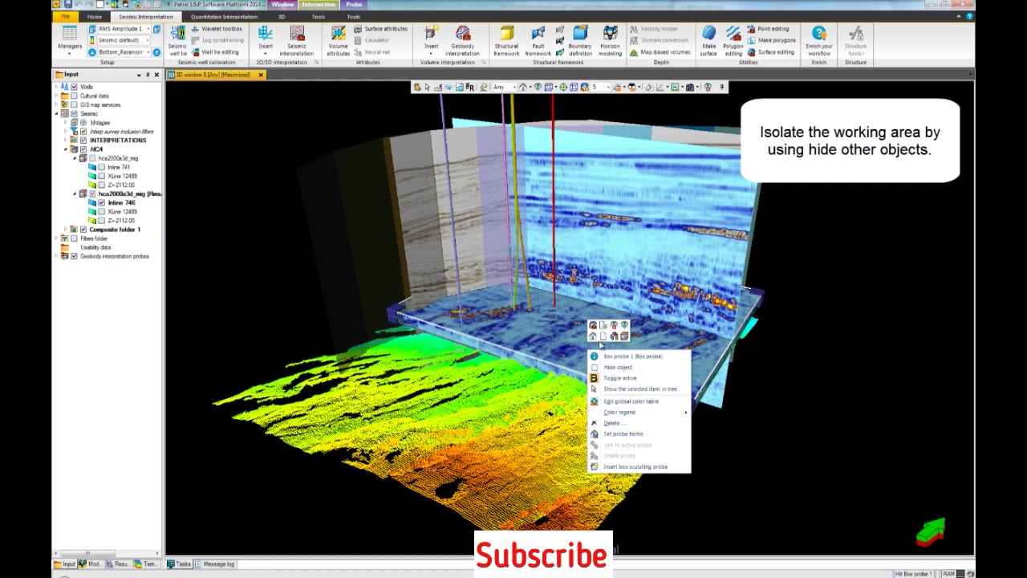Open the File menu button
This screenshot has height=578, width=1027.
click(x=66, y=16)
